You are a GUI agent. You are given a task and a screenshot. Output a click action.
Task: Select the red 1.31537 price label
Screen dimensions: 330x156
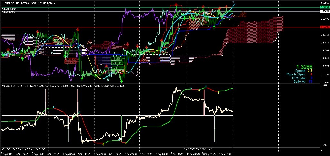(x=71, y=60)
